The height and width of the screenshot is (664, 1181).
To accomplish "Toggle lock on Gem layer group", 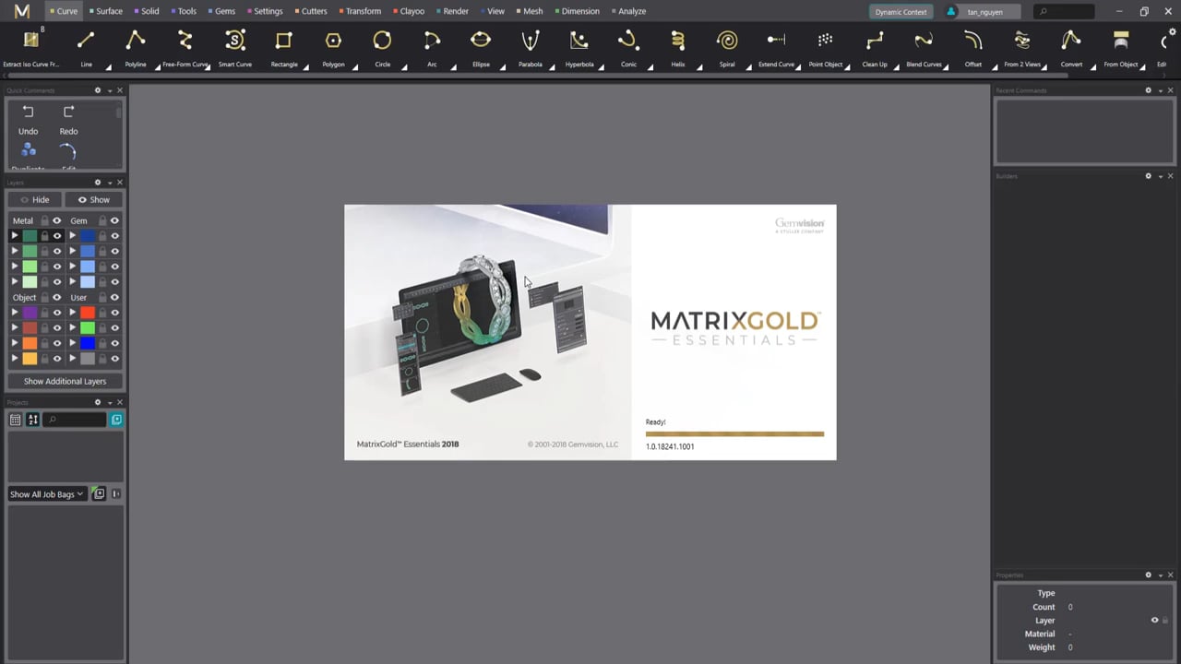I will 102,220.
